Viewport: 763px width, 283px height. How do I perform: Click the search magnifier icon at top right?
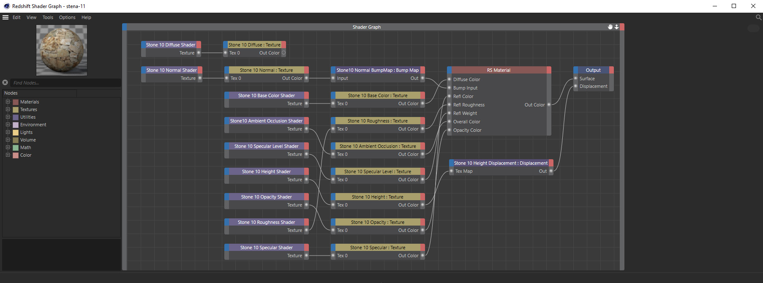758,17
